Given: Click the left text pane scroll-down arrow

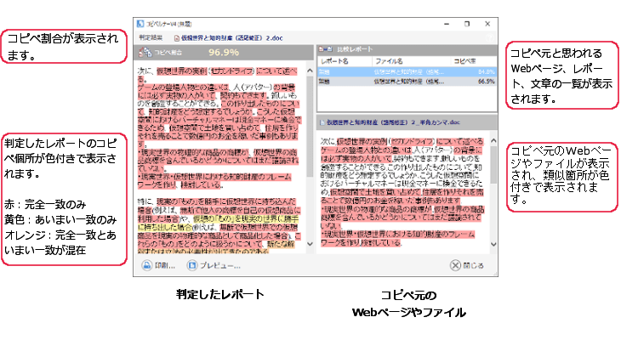Looking at the screenshot, I should point(310,246).
